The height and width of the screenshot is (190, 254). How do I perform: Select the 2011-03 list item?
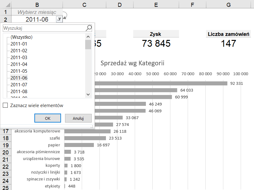tap(19, 58)
